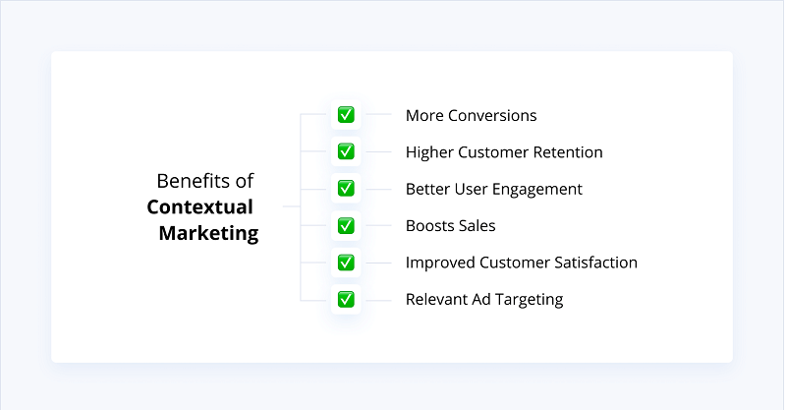Click the green checkmark beside More Conversions
Screen dimensions: 786x410
click(346, 115)
